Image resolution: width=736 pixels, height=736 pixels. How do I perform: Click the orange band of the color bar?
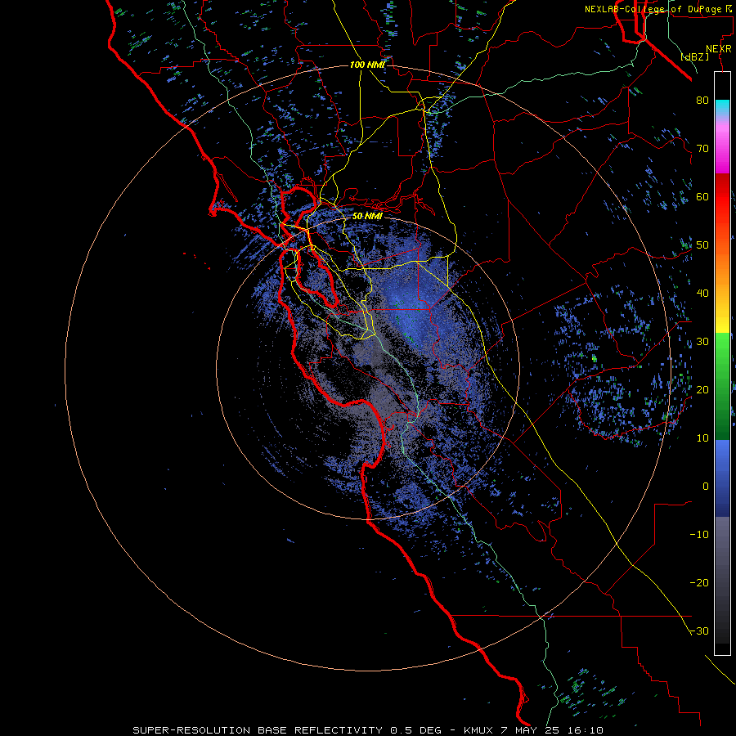coord(722,267)
